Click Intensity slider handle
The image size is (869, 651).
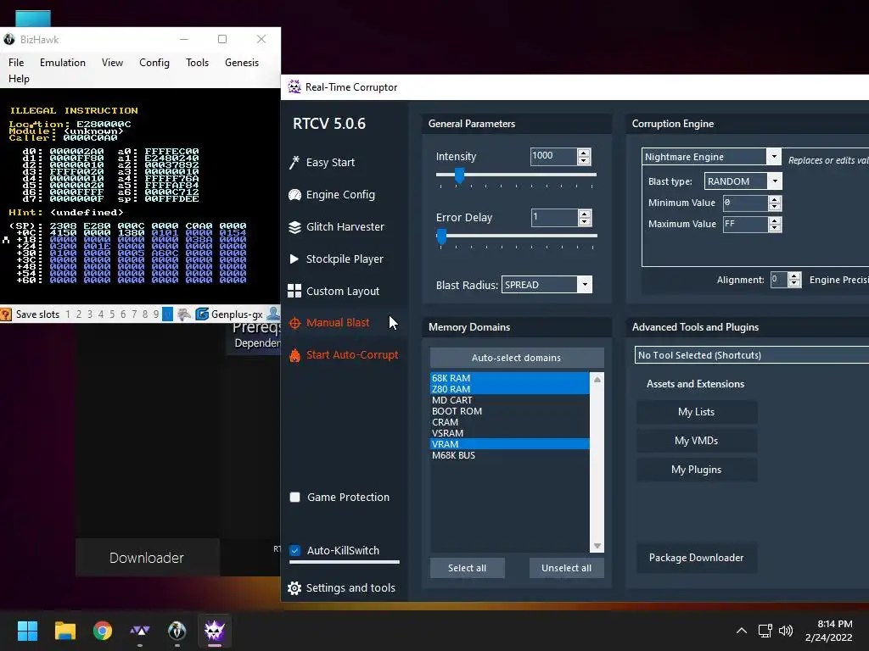coord(459,175)
